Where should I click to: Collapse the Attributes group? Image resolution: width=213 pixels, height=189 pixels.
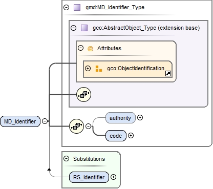pos(80,48)
